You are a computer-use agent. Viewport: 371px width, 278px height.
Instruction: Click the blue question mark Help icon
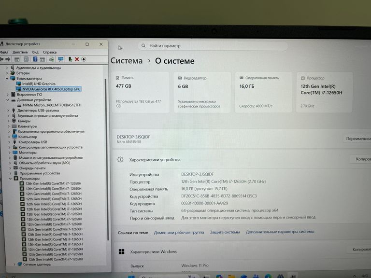pos(35,59)
